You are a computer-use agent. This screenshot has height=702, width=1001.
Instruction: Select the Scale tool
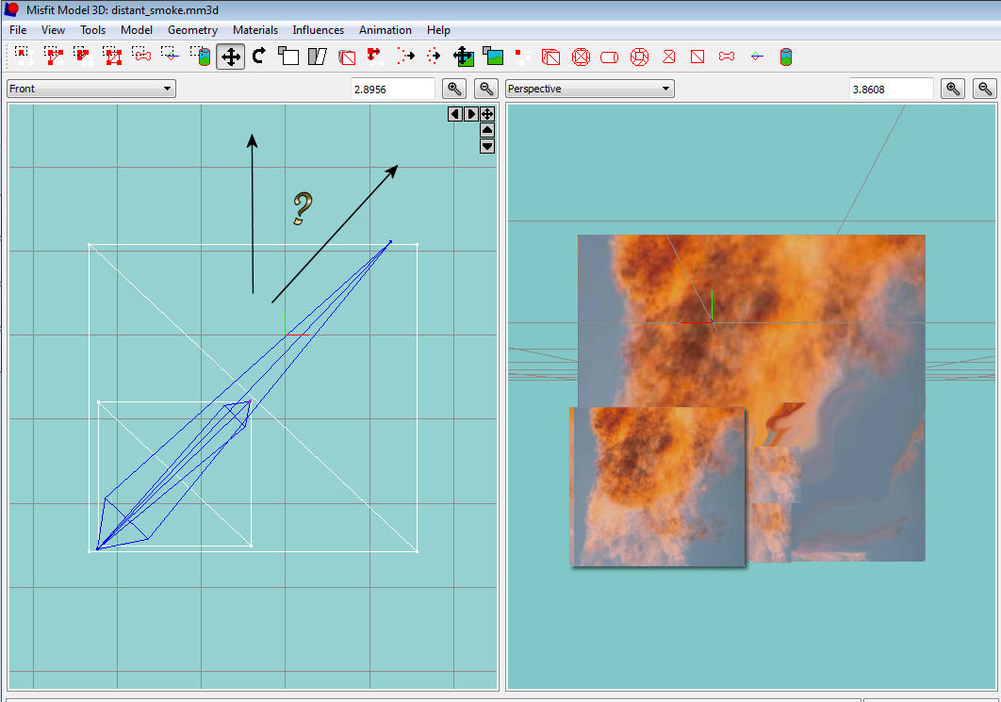coord(288,57)
